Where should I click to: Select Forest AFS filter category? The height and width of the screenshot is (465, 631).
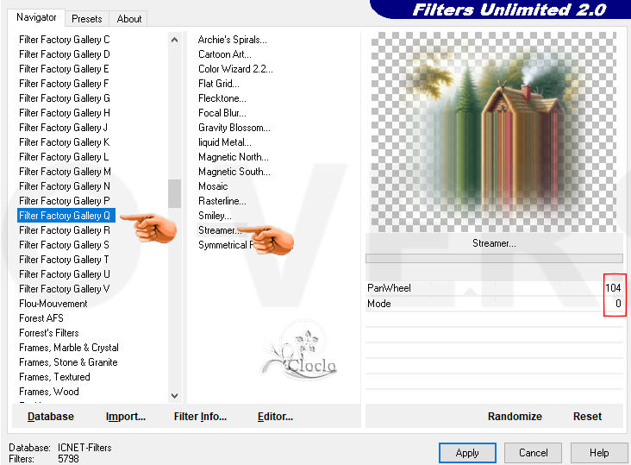[41, 318]
